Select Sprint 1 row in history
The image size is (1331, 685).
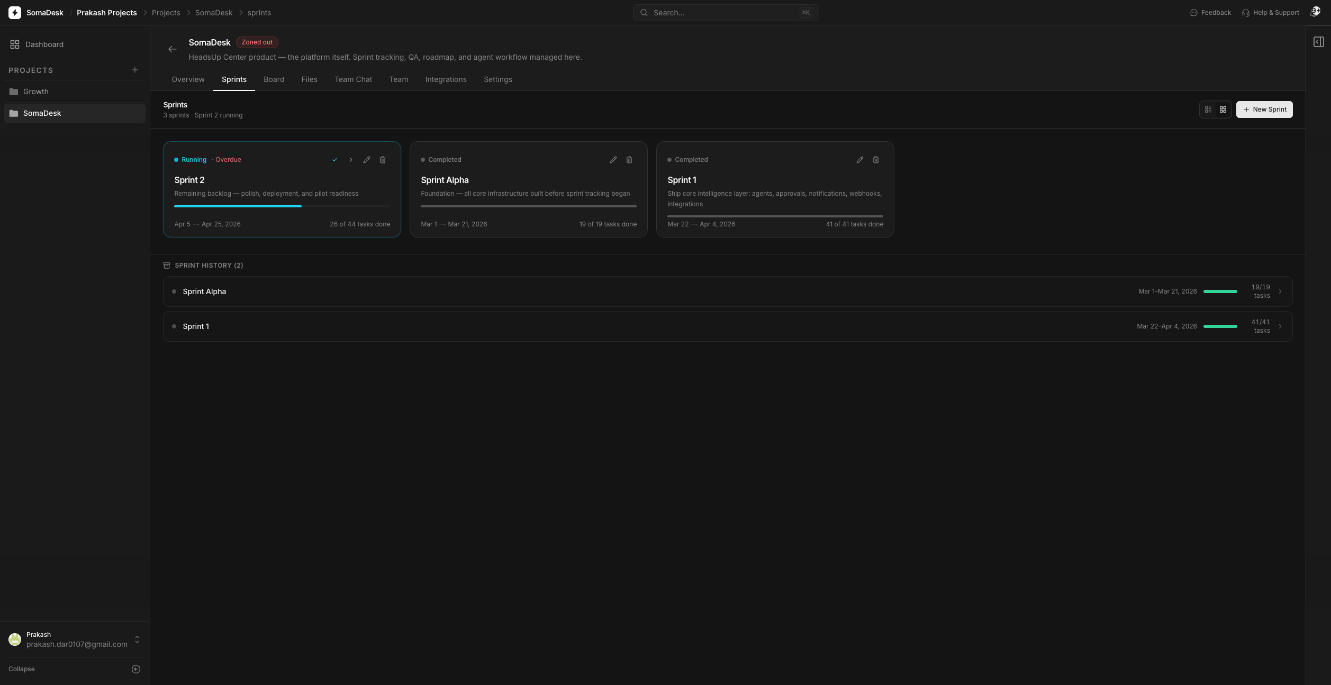tap(728, 326)
